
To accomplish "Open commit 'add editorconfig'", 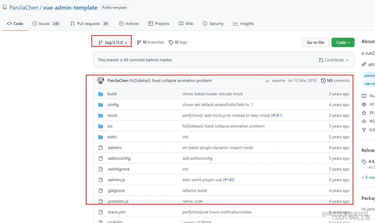I will [197, 158].
